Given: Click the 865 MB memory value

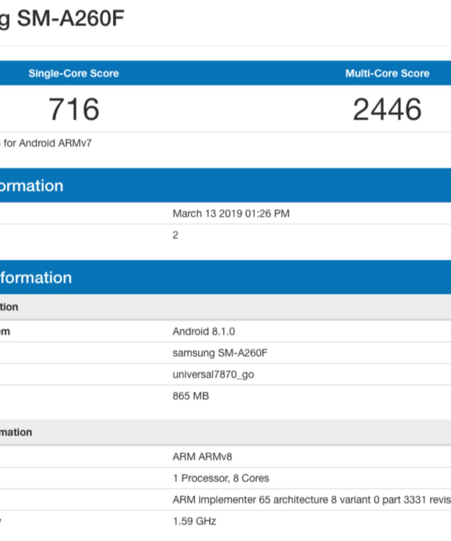Looking at the screenshot, I should click(191, 396).
